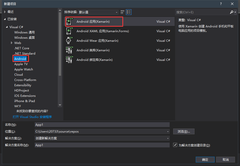Select Android 应用(Xamarin) template name
The height and width of the screenshot is (166, 240).
coord(93,21)
